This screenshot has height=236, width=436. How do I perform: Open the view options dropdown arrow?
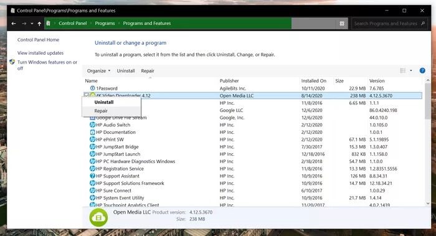[411, 70]
